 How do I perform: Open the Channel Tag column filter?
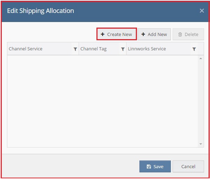pyautogui.click(x=123, y=49)
